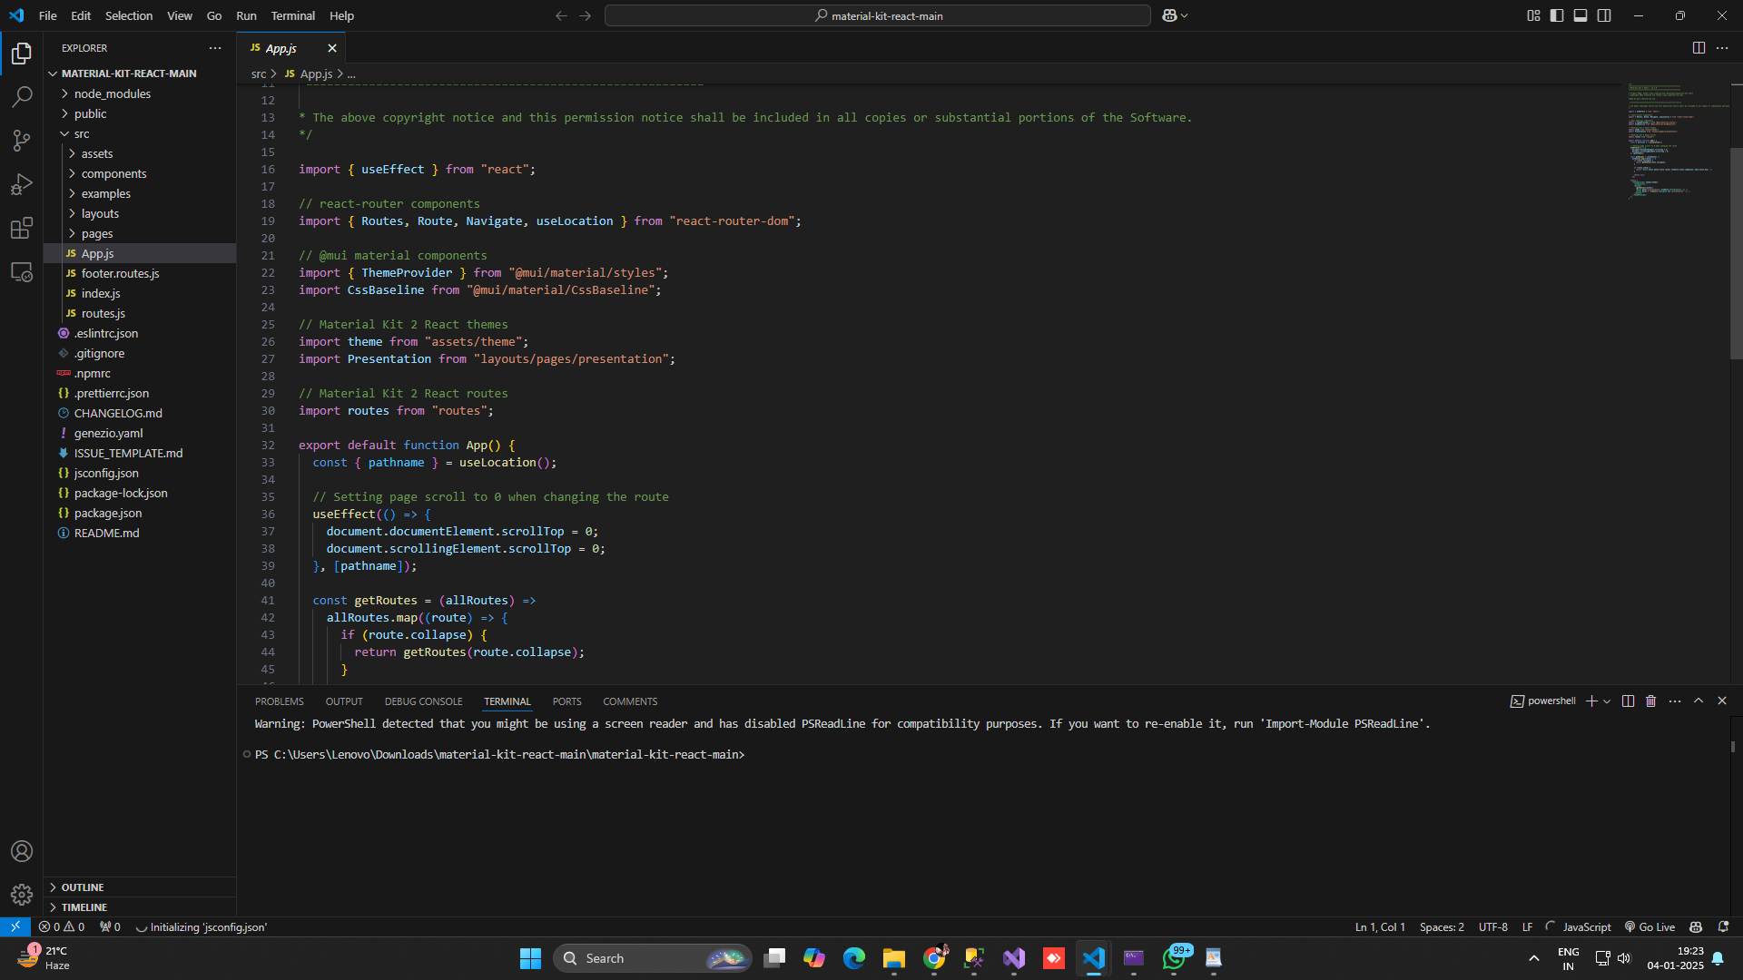Open the Extensions view
This screenshot has width=1743, height=980.
point(22,228)
